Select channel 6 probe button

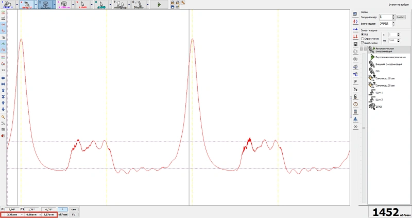click(101, 5)
